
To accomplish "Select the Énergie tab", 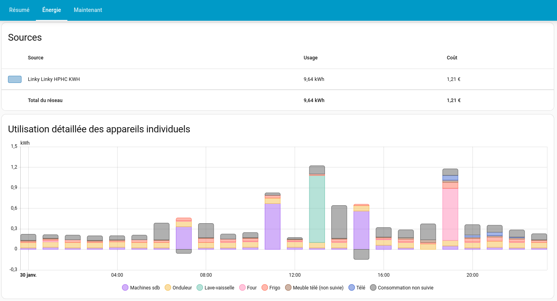I will tap(51, 10).
